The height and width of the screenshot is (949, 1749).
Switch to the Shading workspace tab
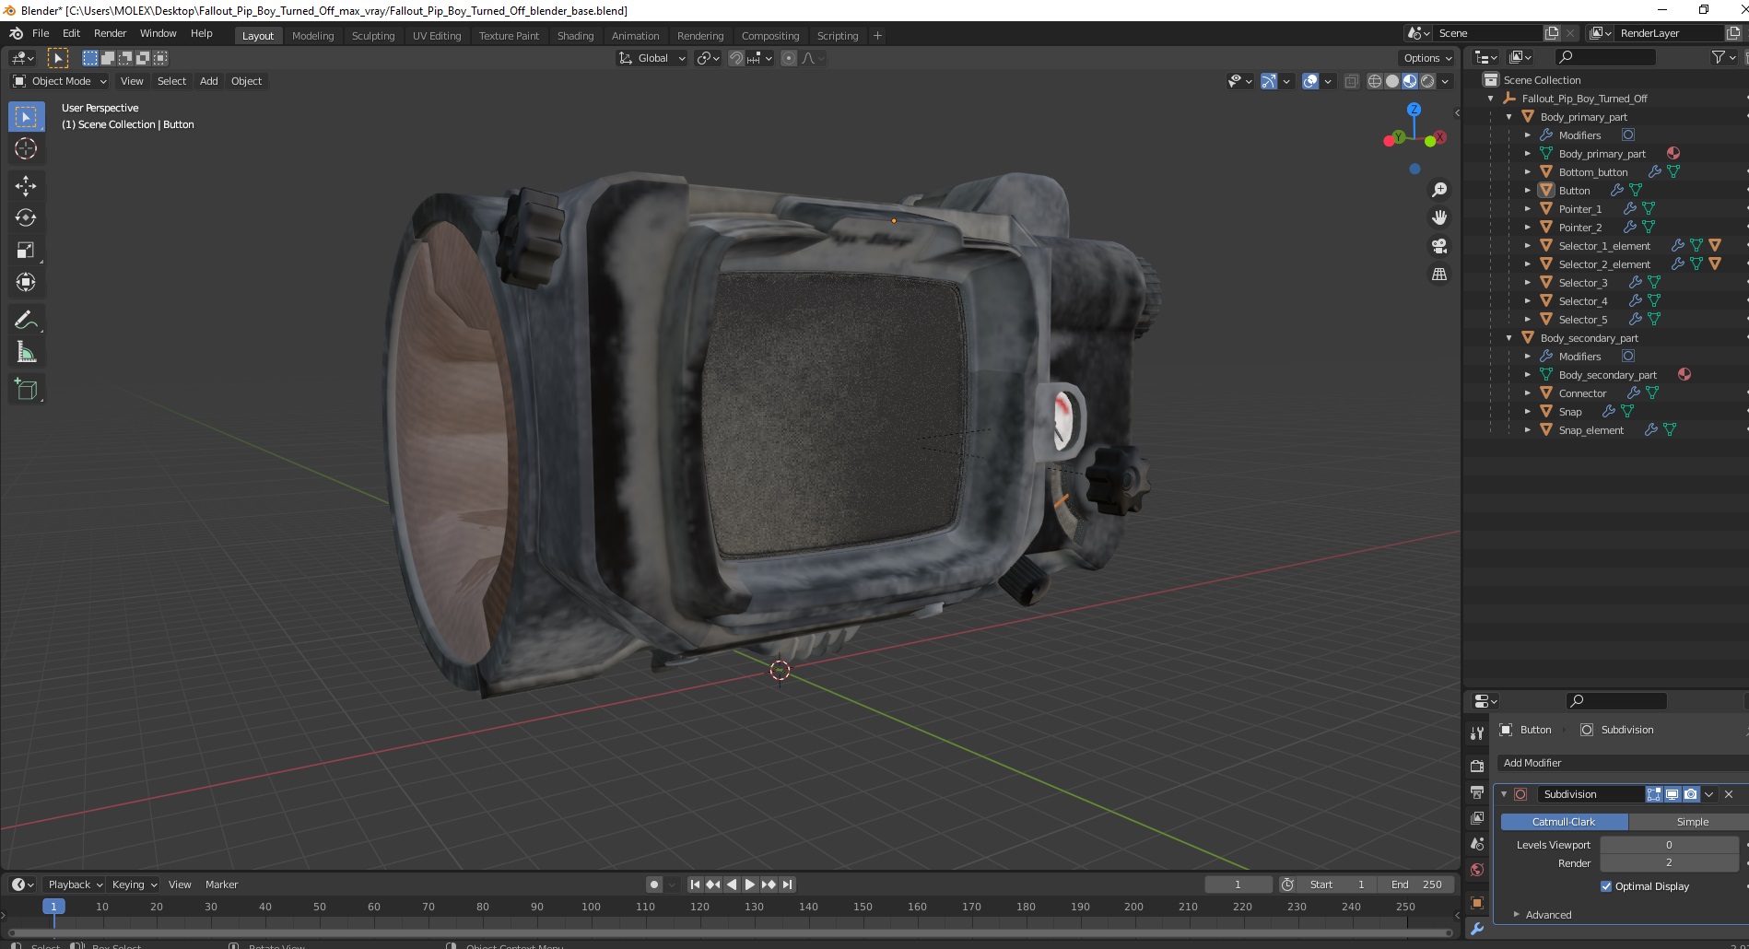[x=575, y=36]
